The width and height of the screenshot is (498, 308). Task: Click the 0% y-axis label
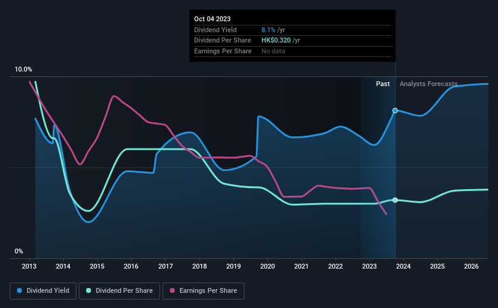19,251
